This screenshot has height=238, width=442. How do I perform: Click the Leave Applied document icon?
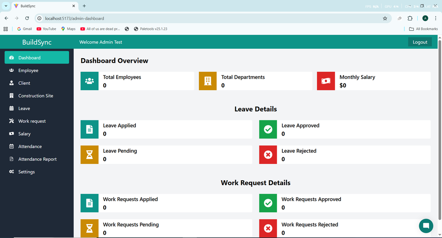[89, 129]
